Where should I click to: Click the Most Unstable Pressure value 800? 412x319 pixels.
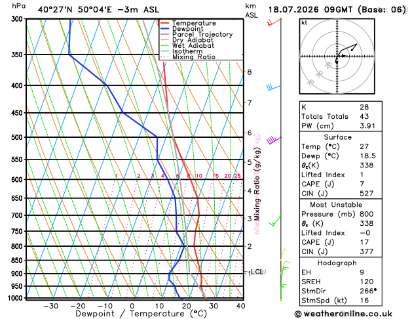click(x=367, y=214)
